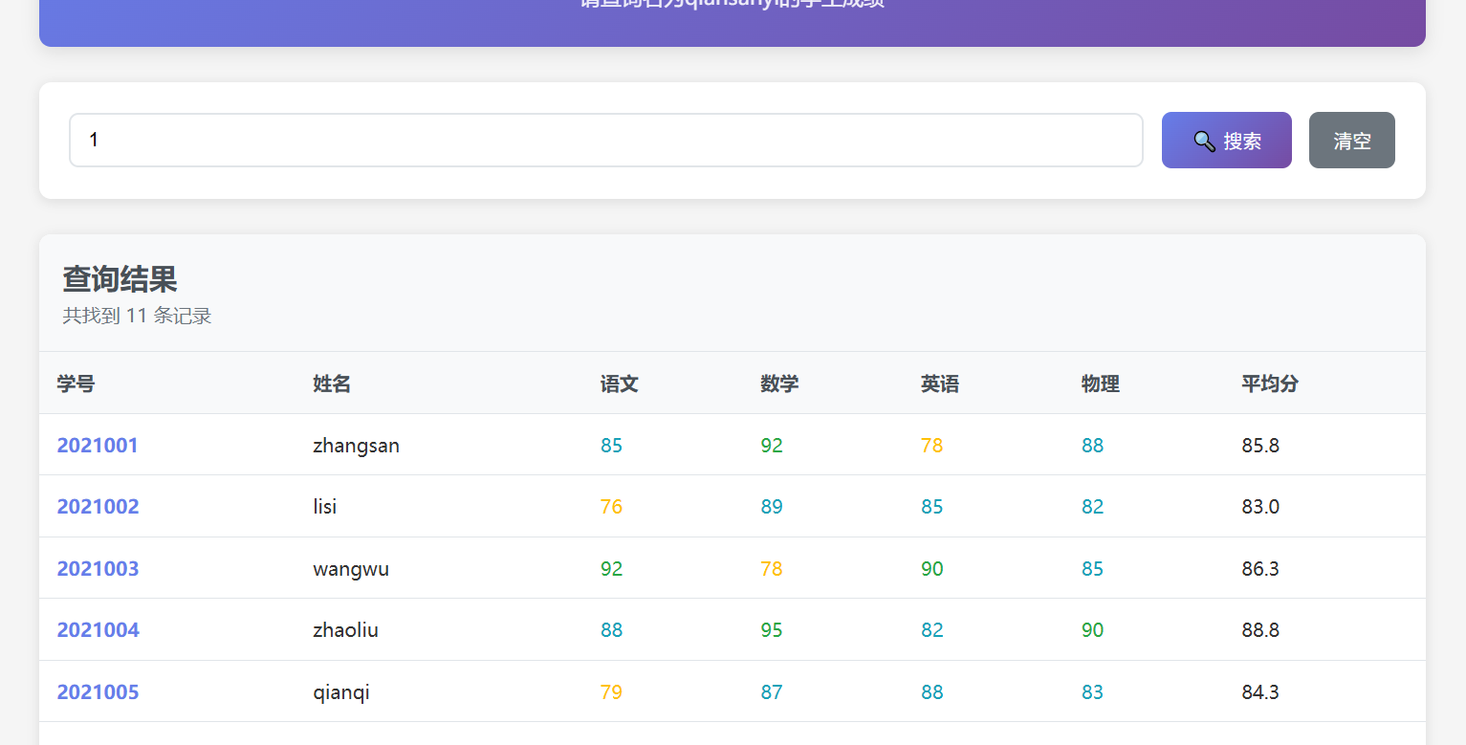This screenshot has height=745, width=1466.
Task: Click the 物理 column header
Action: (x=1101, y=383)
